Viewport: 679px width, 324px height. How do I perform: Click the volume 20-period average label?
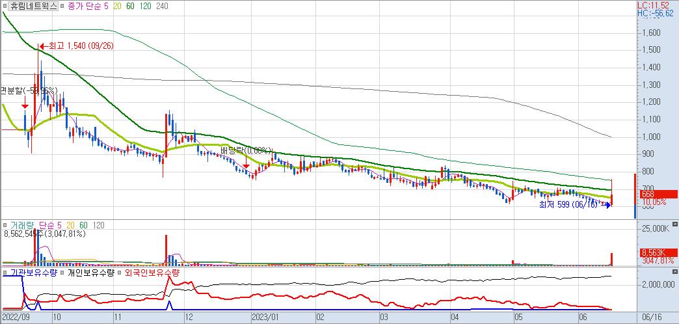[71, 225]
